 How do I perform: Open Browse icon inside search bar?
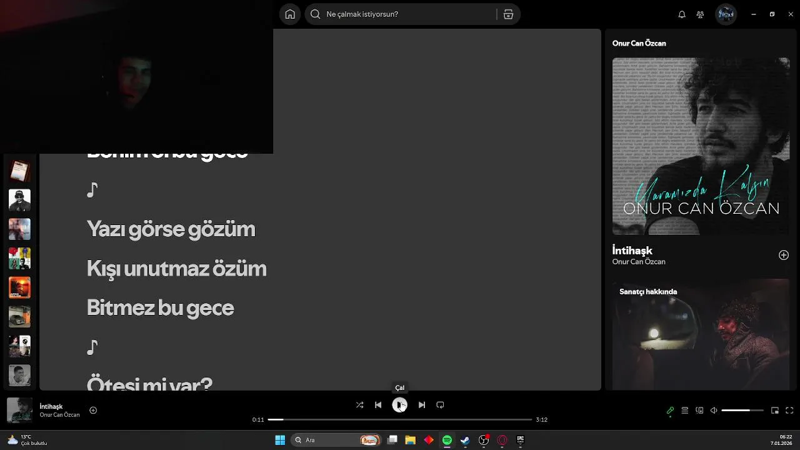[x=508, y=14]
